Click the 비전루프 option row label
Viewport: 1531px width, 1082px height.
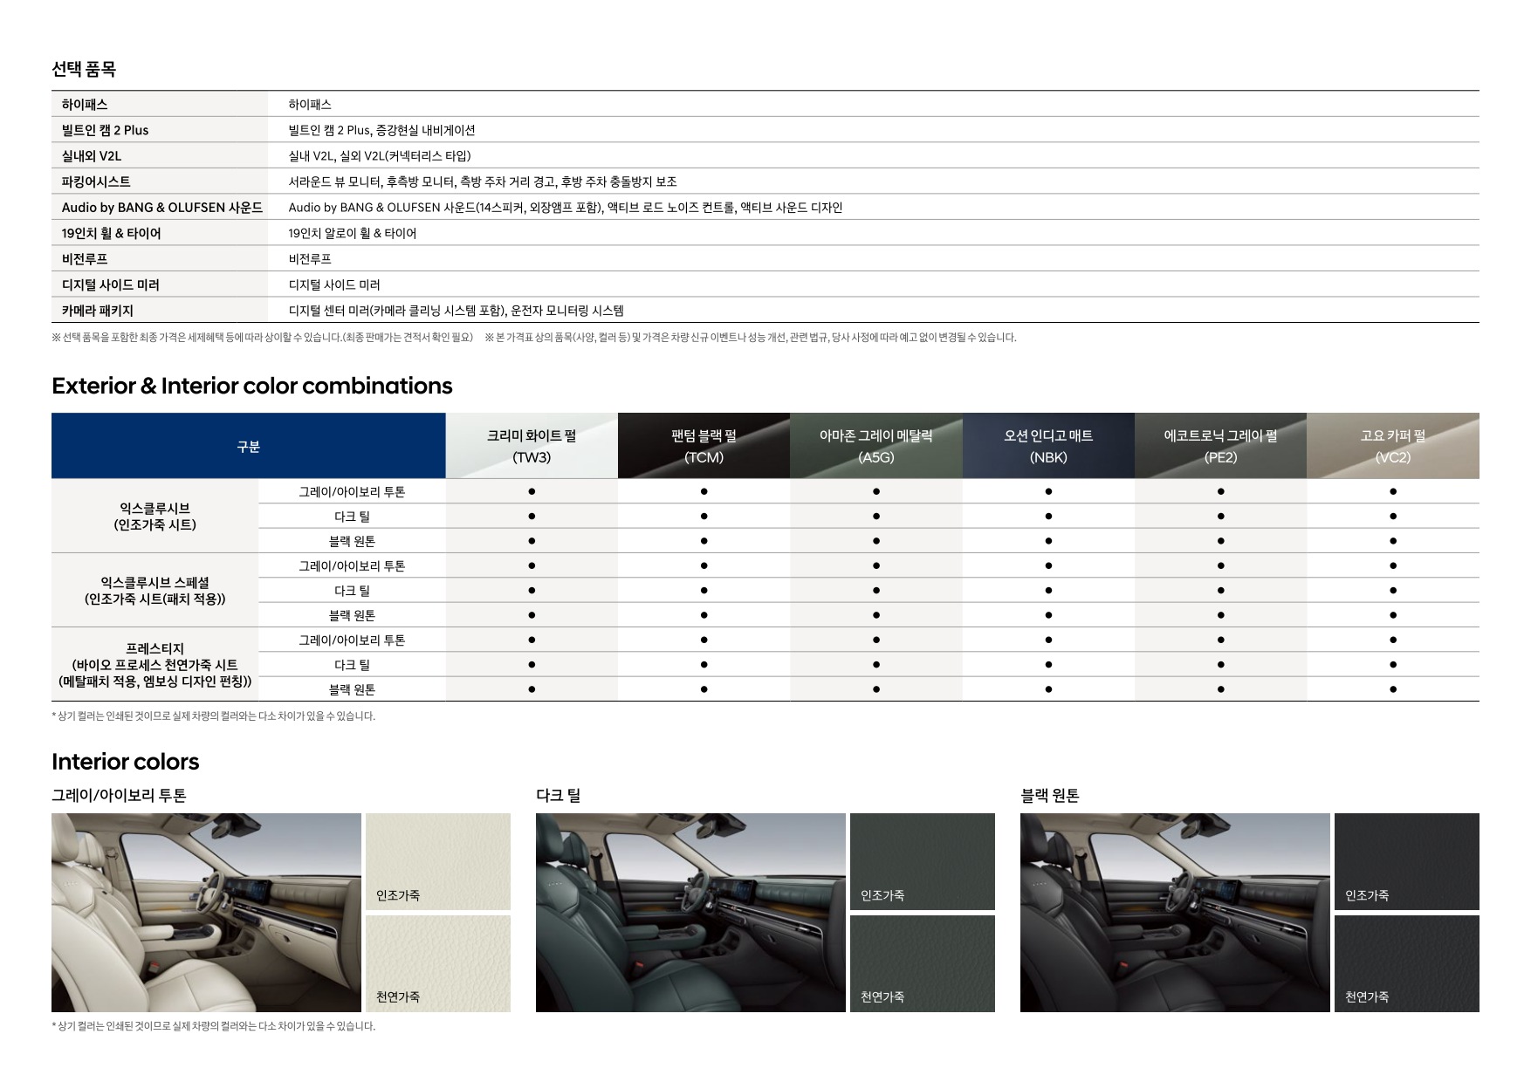85,259
